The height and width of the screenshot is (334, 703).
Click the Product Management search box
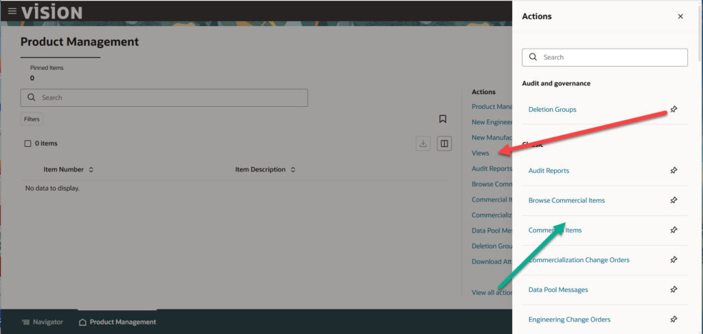(164, 97)
